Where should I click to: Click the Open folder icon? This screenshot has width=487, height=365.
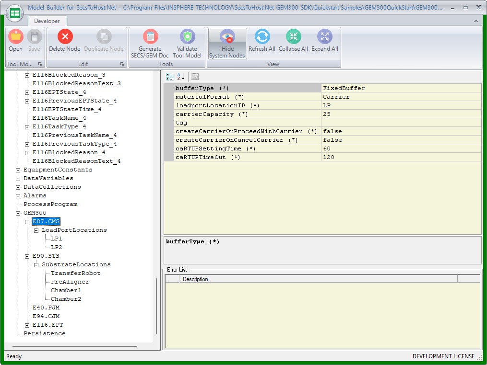click(x=15, y=37)
